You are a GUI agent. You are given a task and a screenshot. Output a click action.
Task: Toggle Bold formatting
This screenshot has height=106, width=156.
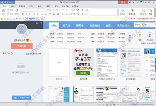point(23,14)
